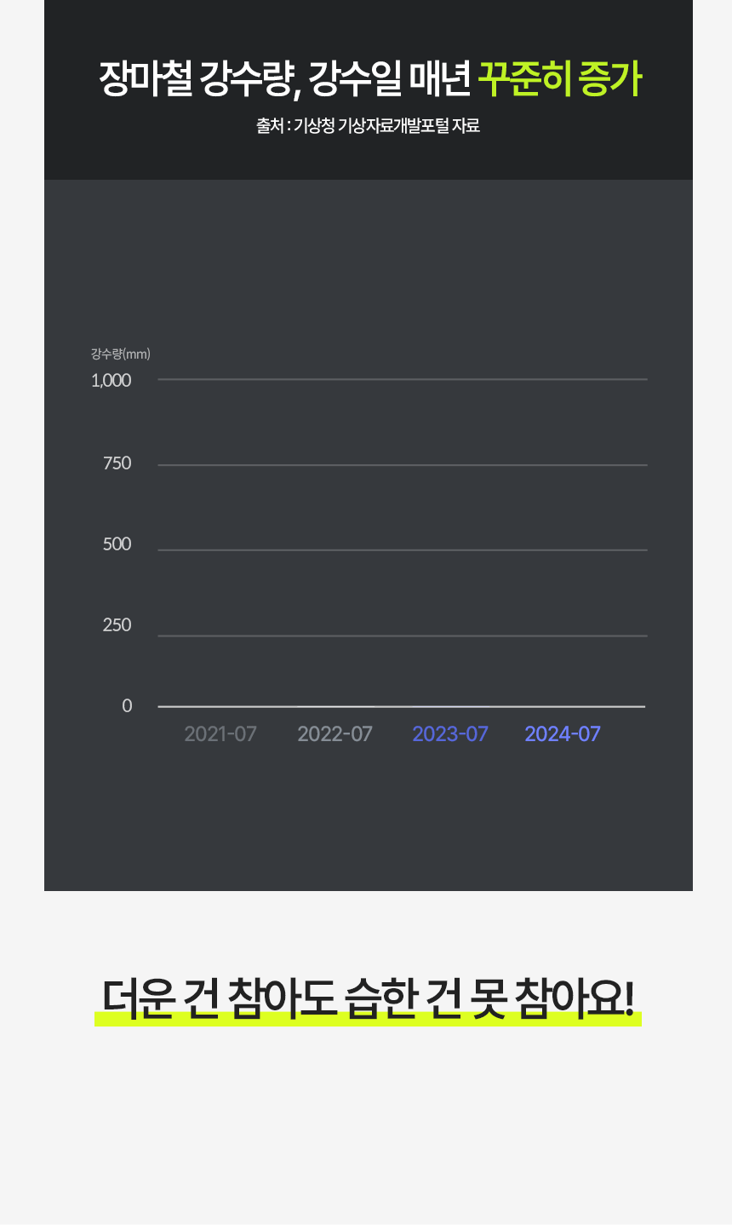
Task: Click the gridline at the 250 level
Action: click(403, 636)
